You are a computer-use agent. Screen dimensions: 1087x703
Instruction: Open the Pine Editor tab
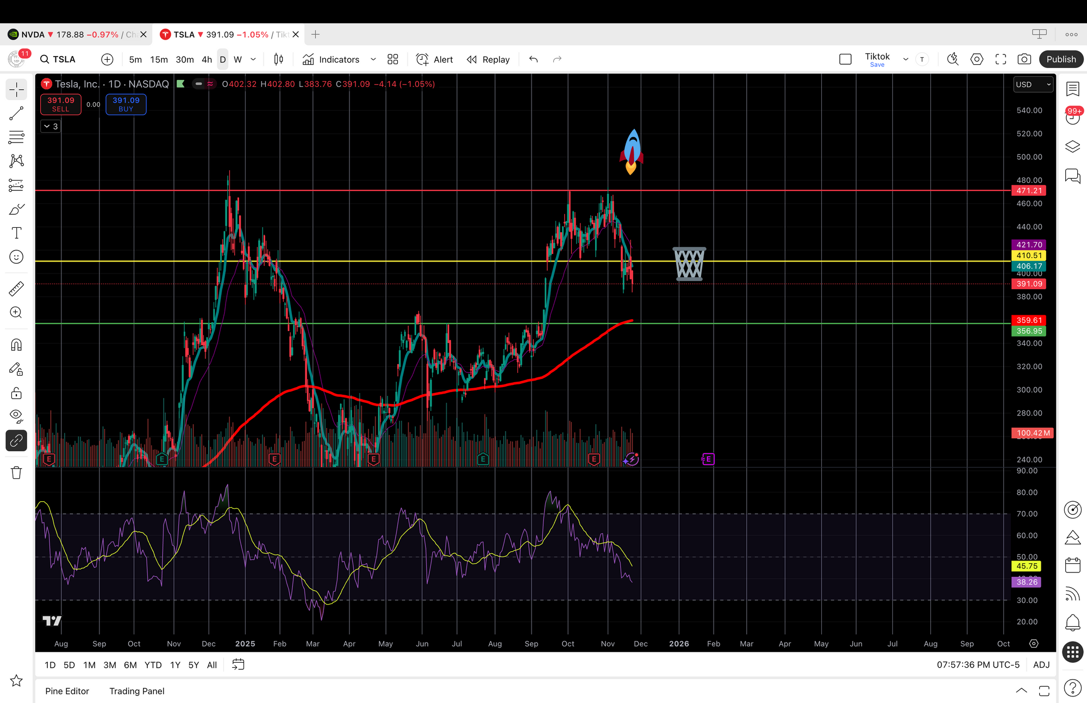coord(67,691)
